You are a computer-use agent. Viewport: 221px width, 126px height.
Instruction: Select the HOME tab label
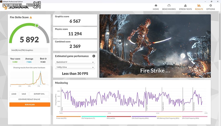tap(156, 9)
